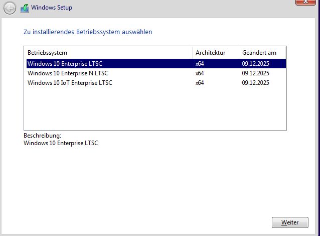
Task: Click the Windows Setup installer icon
Action: click(x=25, y=8)
